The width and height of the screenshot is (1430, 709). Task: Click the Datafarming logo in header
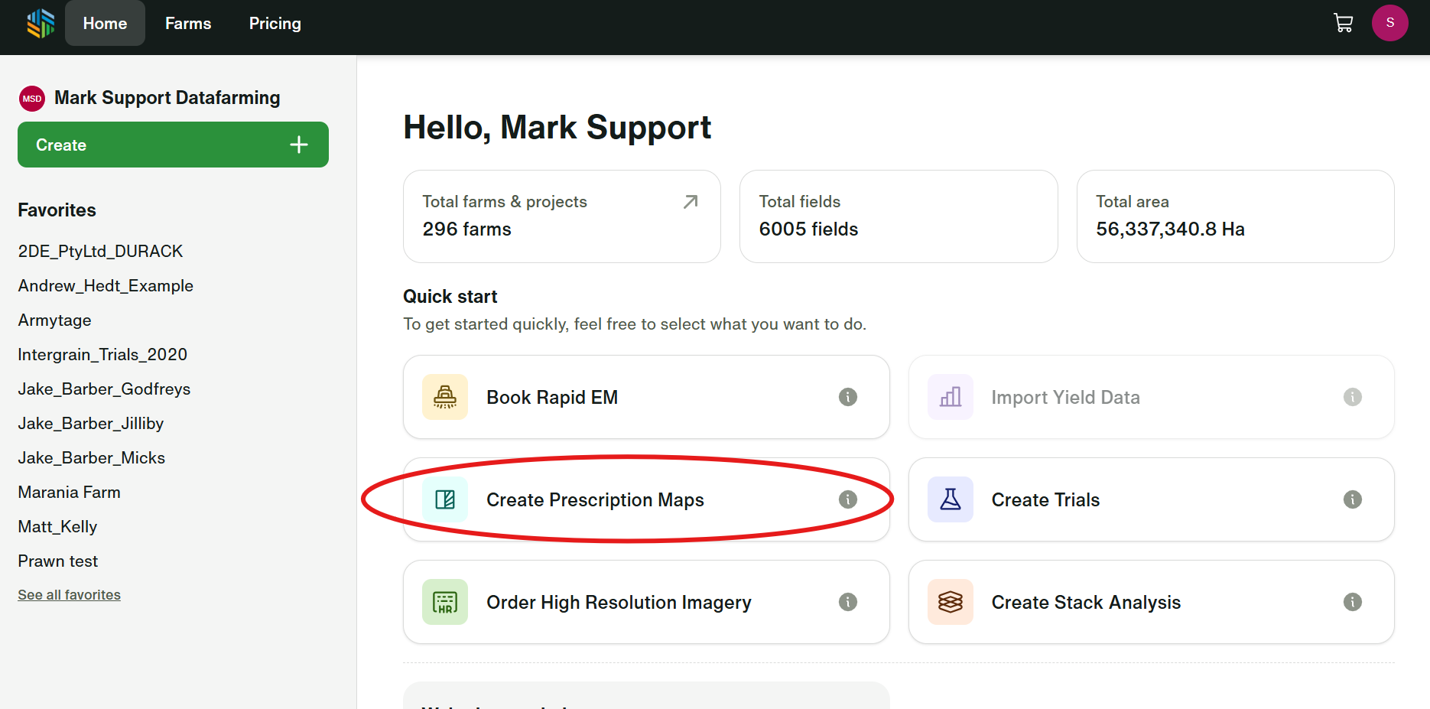40,23
